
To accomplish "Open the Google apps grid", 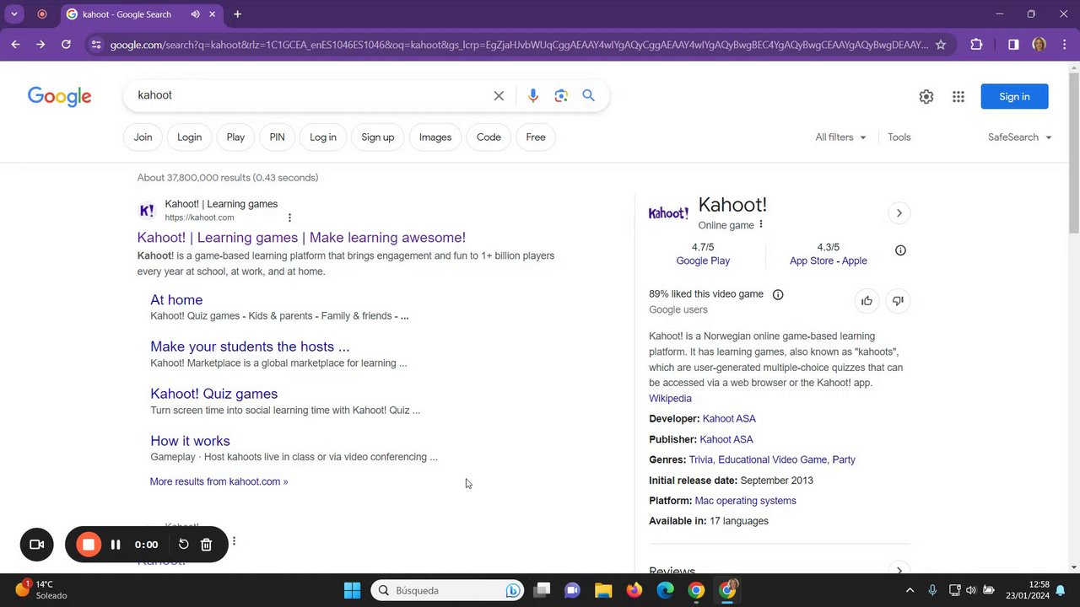I will (x=958, y=97).
